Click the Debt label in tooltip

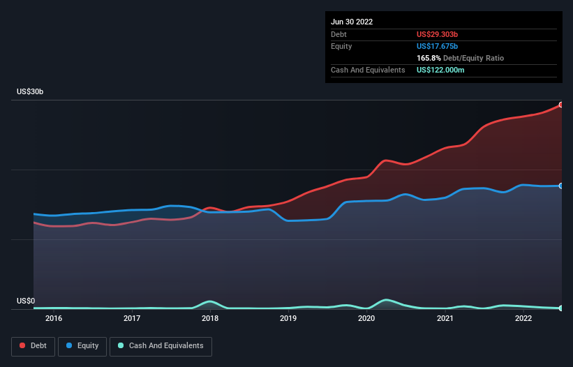(338, 34)
